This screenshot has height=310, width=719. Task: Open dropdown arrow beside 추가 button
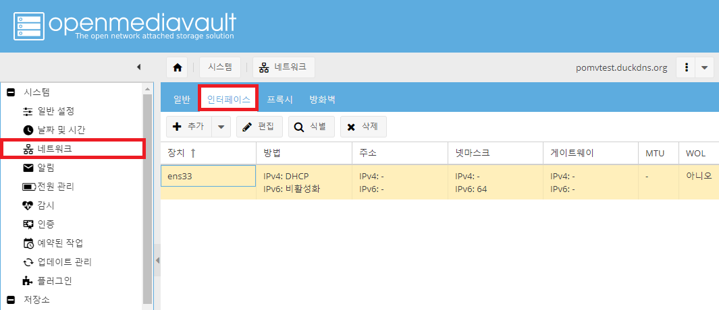coord(222,127)
